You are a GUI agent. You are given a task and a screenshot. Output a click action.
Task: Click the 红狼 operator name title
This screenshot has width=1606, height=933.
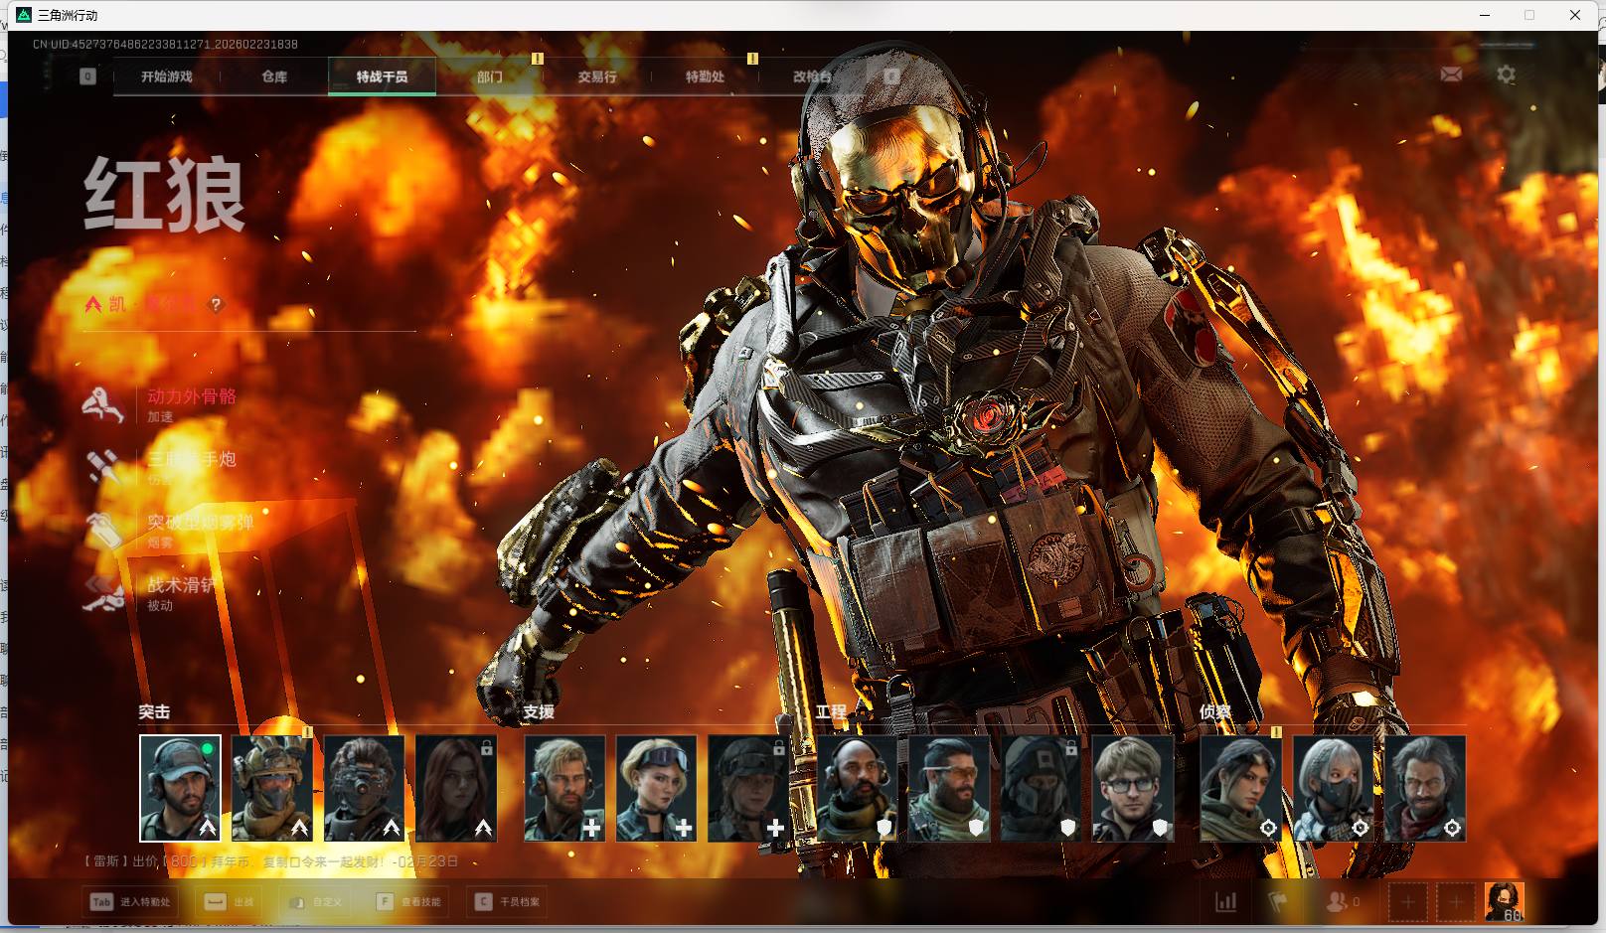(165, 195)
